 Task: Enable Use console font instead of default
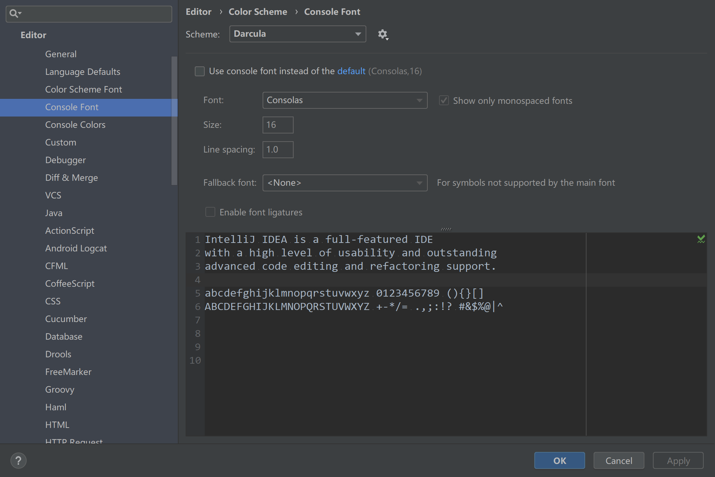tap(200, 71)
